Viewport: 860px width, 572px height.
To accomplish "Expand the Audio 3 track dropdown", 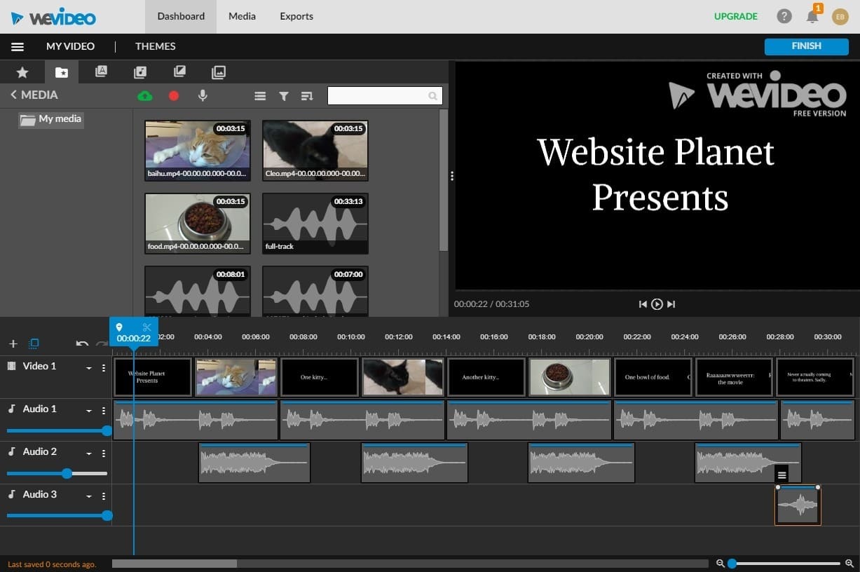I will click(x=89, y=496).
